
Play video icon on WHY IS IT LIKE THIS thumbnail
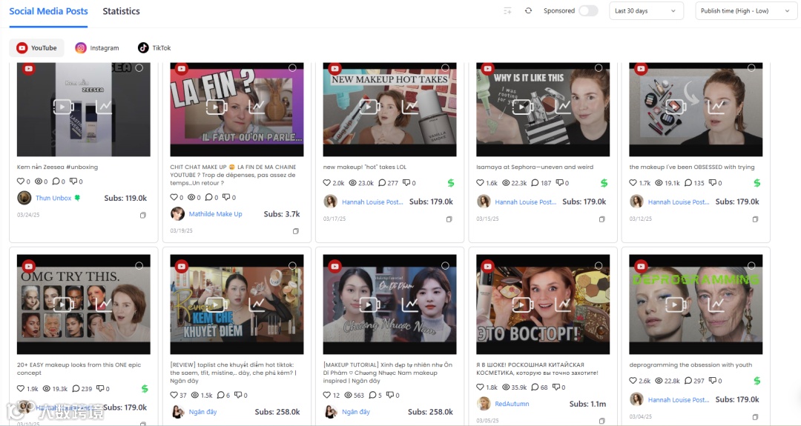[523, 107]
